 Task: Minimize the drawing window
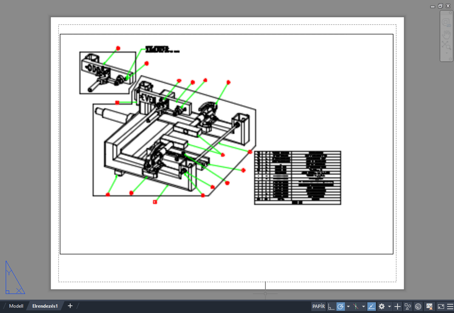433,6
